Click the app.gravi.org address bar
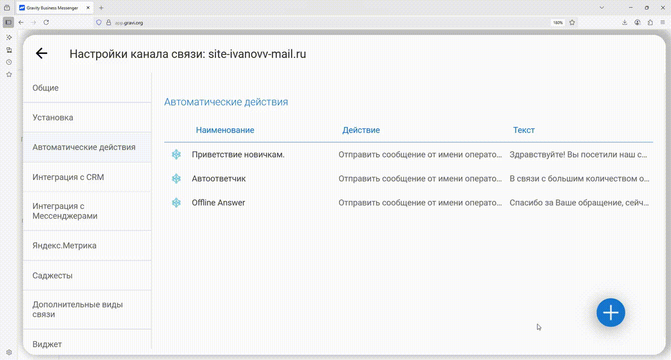The image size is (671, 360). pyautogui.click(x=300, y=22)
